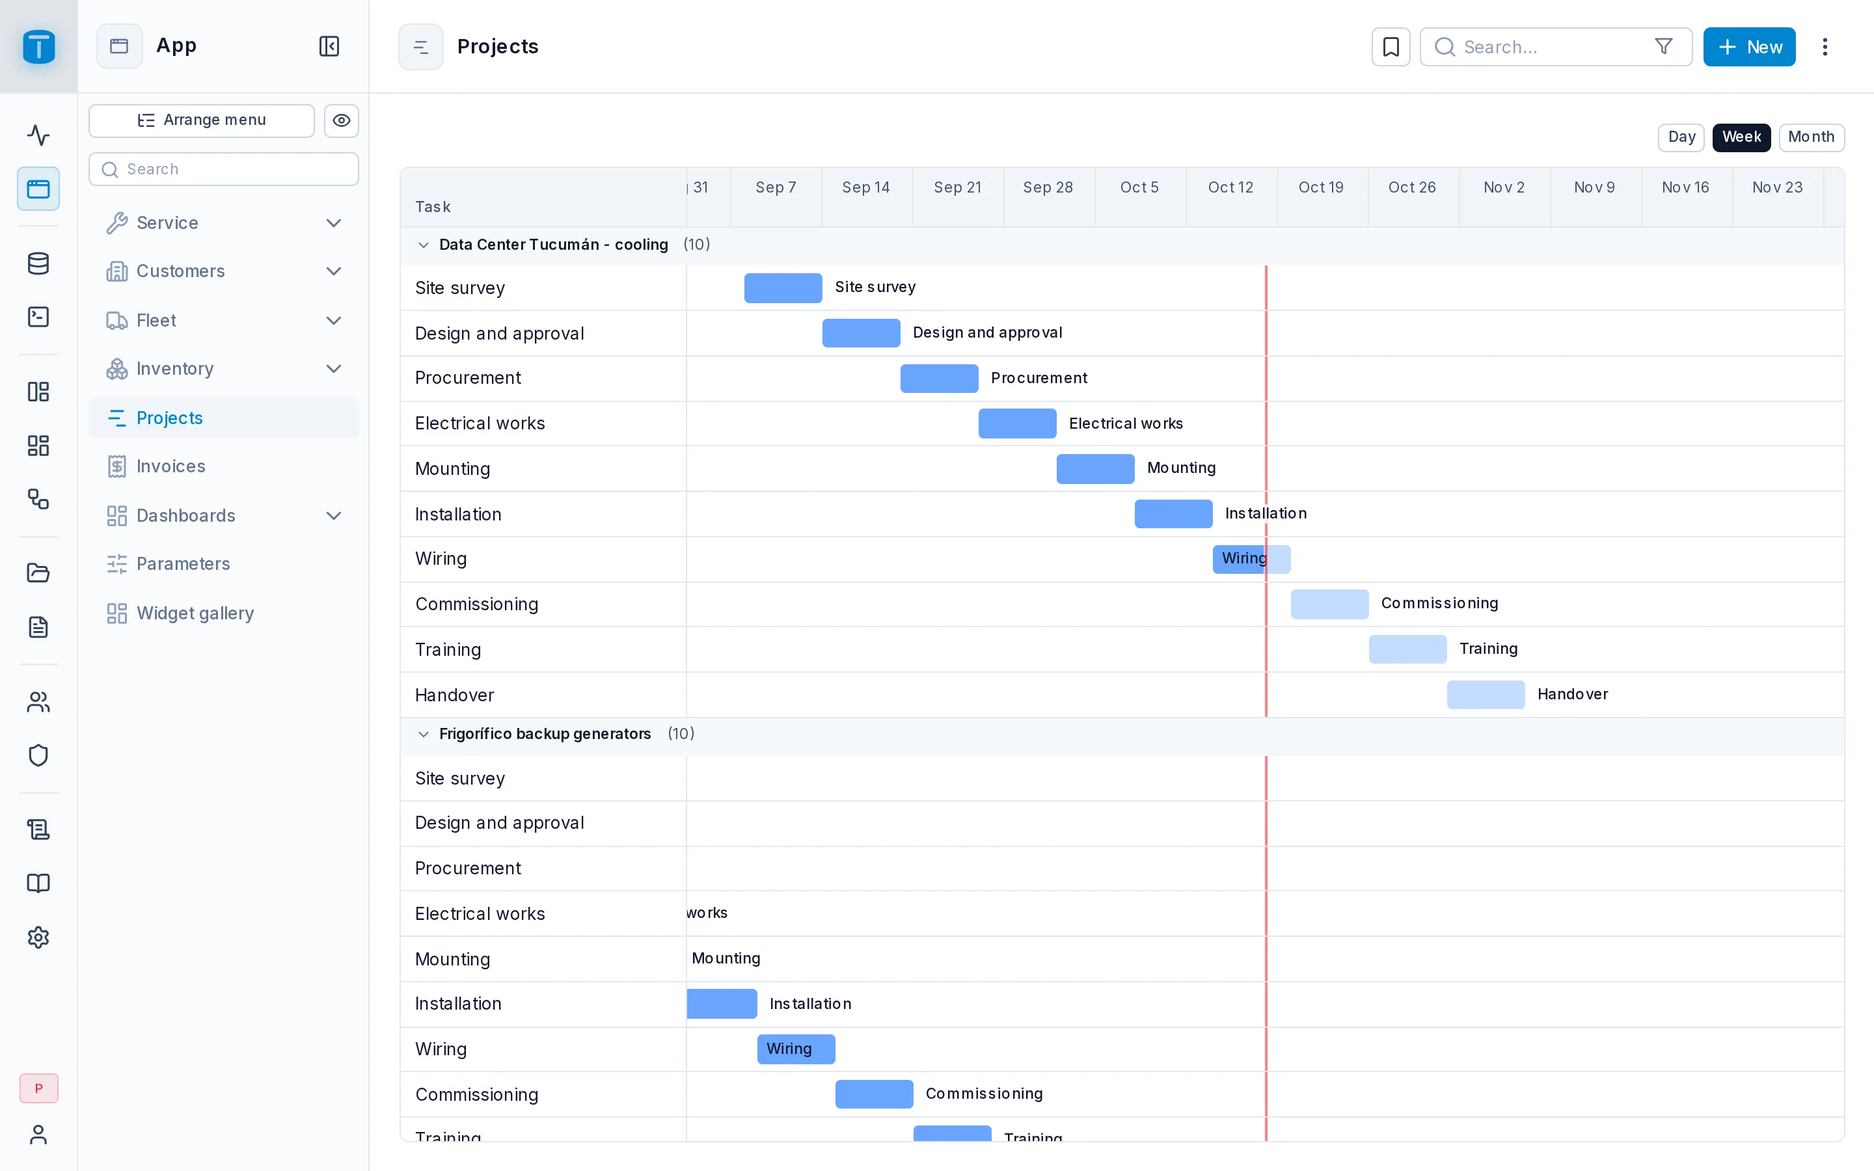
Task: Toggle menu visibility with the eye icon
Action: [x=342, y=120]
